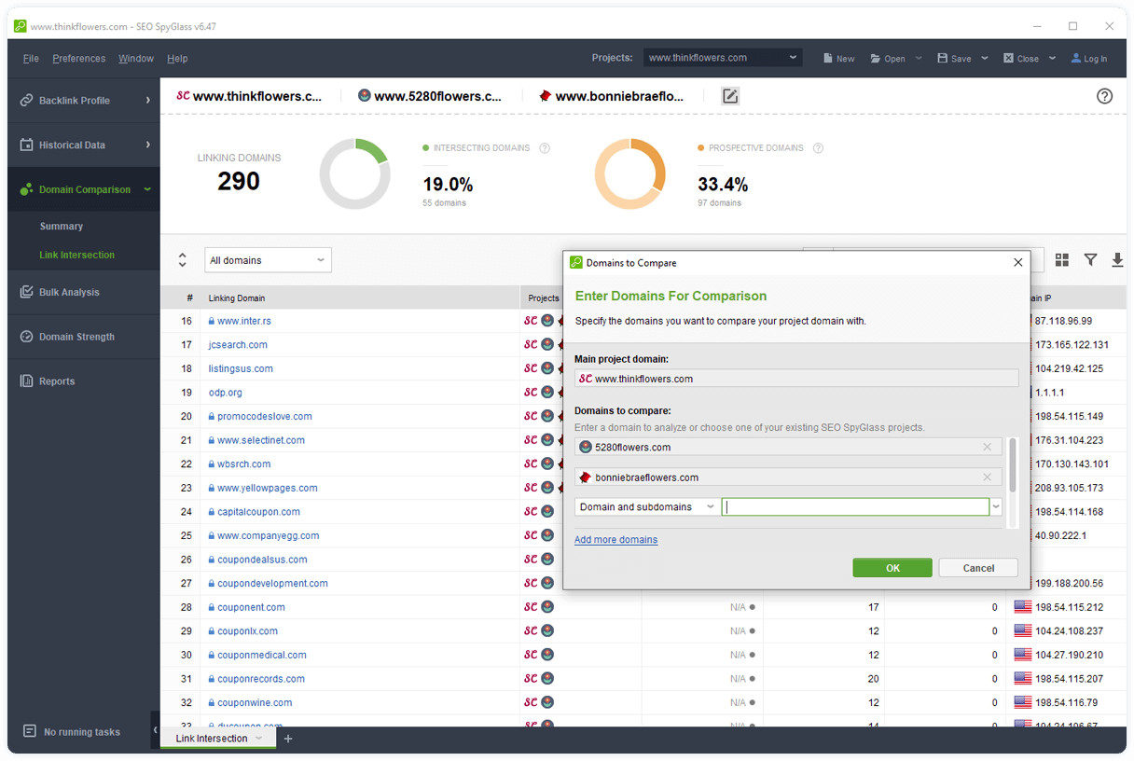Click the Intersecting Domains info icon
1134x761 pixels.
click(545, 148)
